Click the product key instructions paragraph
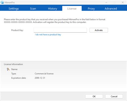Image resolution: width=127 pixels, height=101 pixels. [54, 21]
